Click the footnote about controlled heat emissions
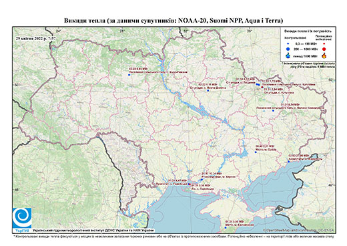 point(173,236)
